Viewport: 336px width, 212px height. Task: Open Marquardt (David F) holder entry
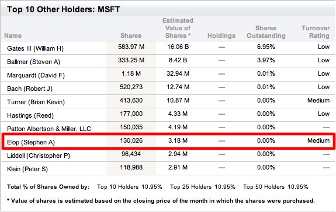(x=36, y=75)
